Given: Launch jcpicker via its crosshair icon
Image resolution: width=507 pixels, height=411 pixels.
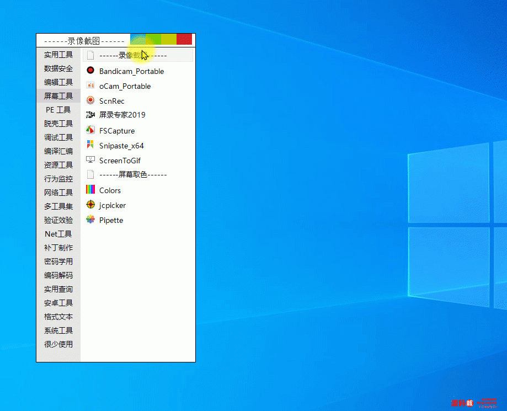Looking at the screenshot, I should (x=90, y=204).
